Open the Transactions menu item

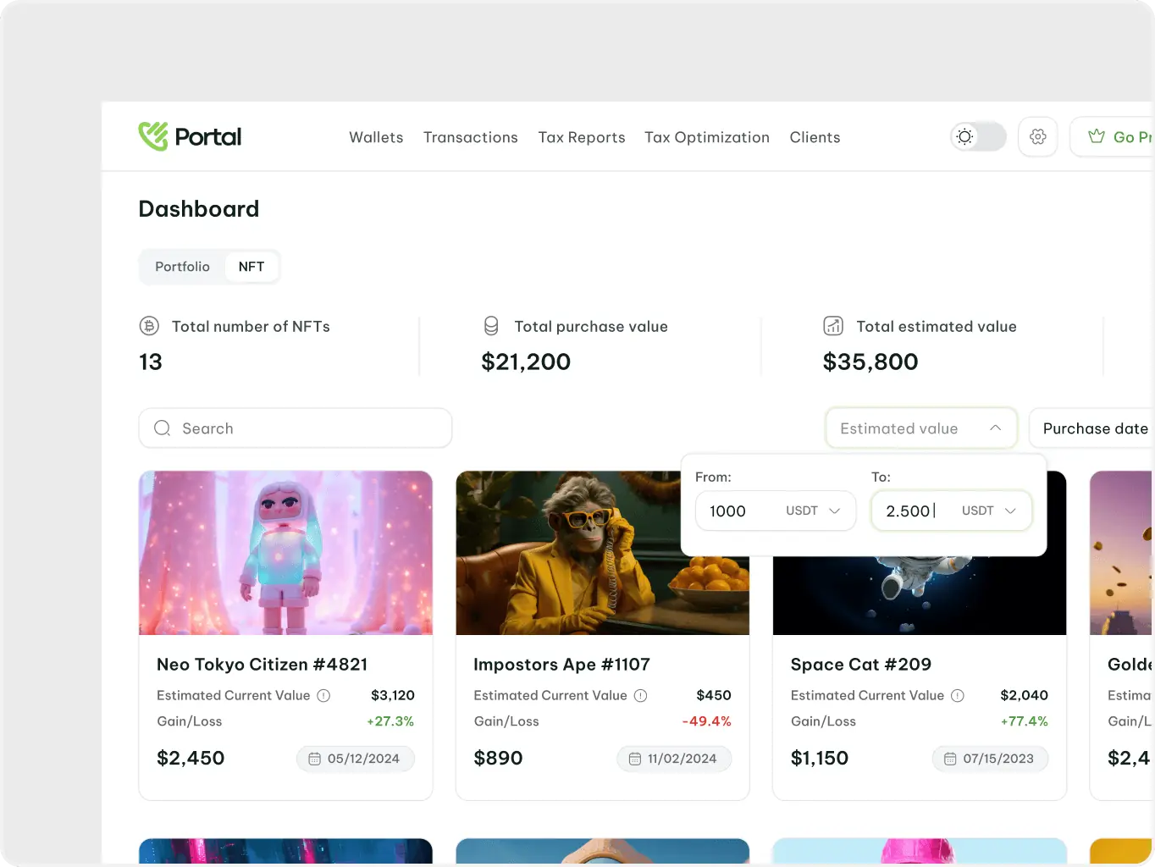[x=470, y=137]
